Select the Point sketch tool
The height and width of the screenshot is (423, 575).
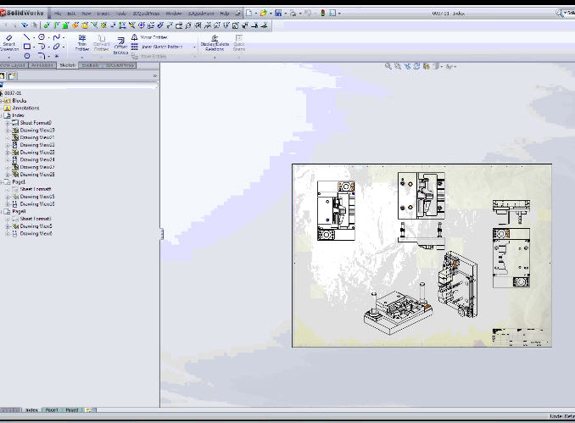(x=57, y=56)
